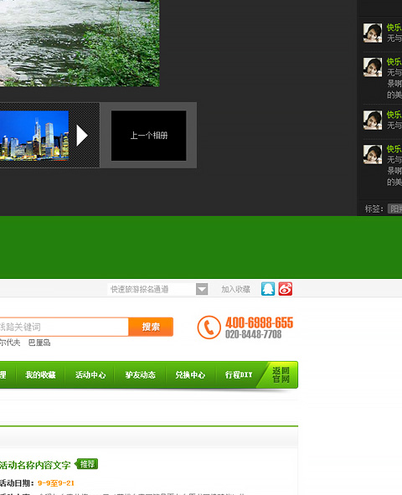Click the red Weibo share icon
The height and width of the screenshot is (495, 402).
tap(286, 289)
